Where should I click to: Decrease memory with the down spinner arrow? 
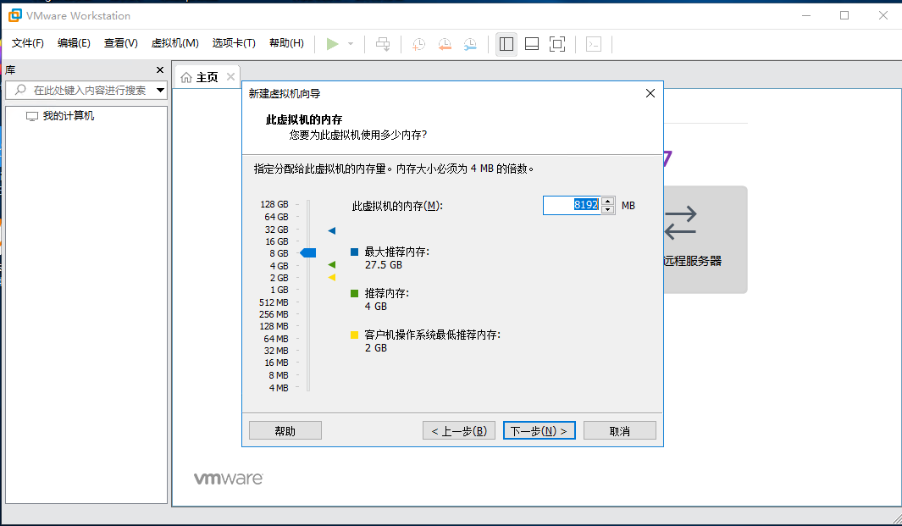[x=607, y=209]
